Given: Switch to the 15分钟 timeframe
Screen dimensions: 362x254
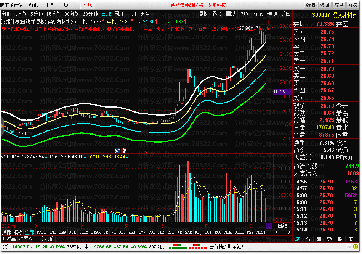Looking at the screenshot, I should [x=54, y=14].
